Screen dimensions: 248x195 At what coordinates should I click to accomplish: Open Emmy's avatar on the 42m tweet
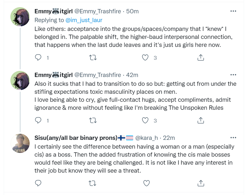coord(20,80)
